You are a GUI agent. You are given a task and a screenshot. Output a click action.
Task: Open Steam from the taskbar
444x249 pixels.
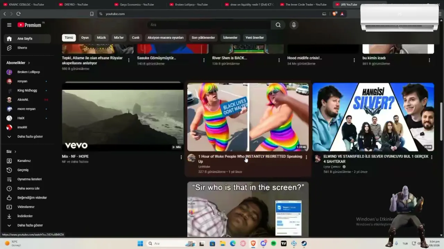(304, 243)
